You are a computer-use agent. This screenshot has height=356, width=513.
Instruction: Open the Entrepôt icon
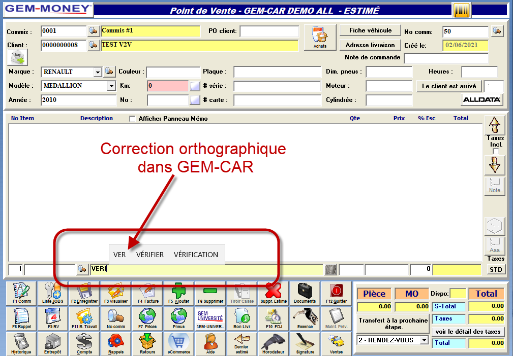click(x=53, y=344)
